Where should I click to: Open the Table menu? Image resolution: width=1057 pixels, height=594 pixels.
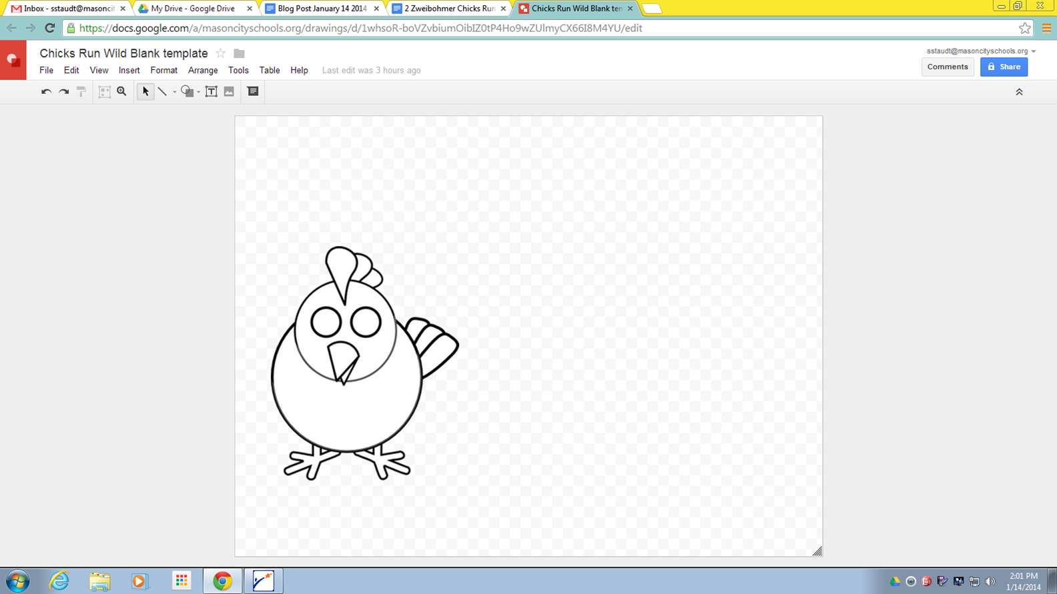click(x=270, y=70)
